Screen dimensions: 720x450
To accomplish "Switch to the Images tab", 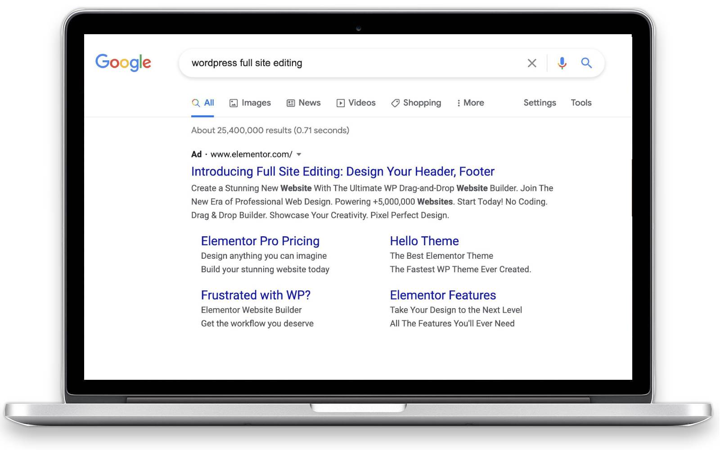I will (x=250, y=103).
